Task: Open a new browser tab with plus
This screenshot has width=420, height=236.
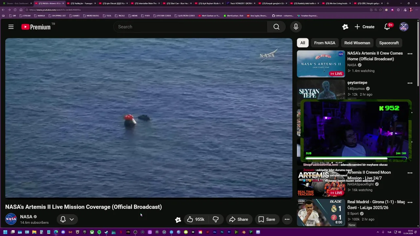Action: (388, 3)
